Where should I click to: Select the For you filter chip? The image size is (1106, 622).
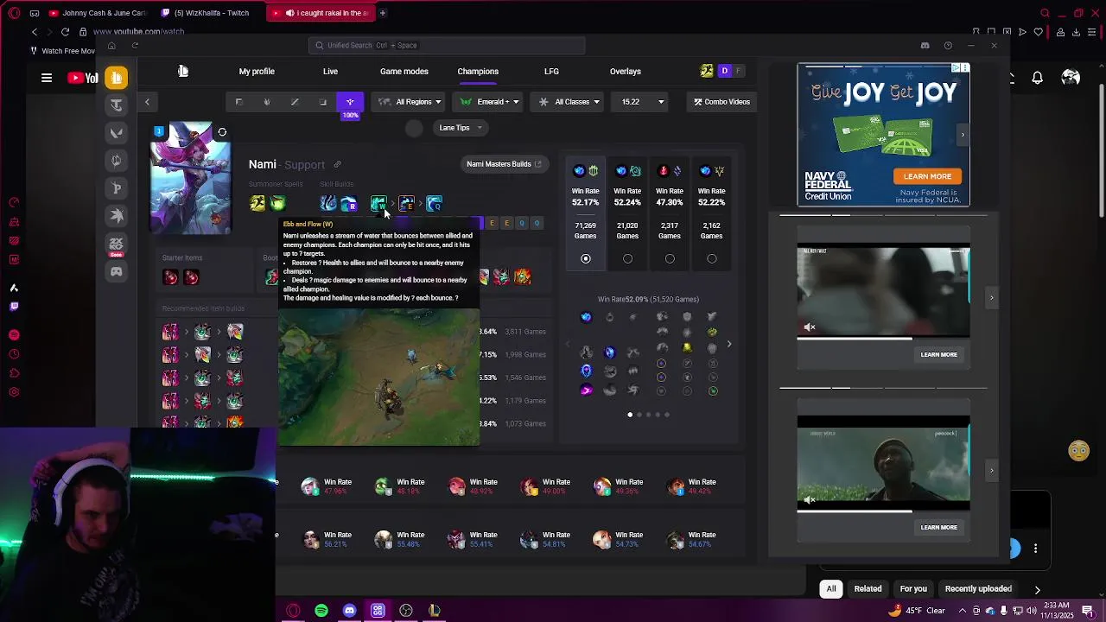(913, 589)
